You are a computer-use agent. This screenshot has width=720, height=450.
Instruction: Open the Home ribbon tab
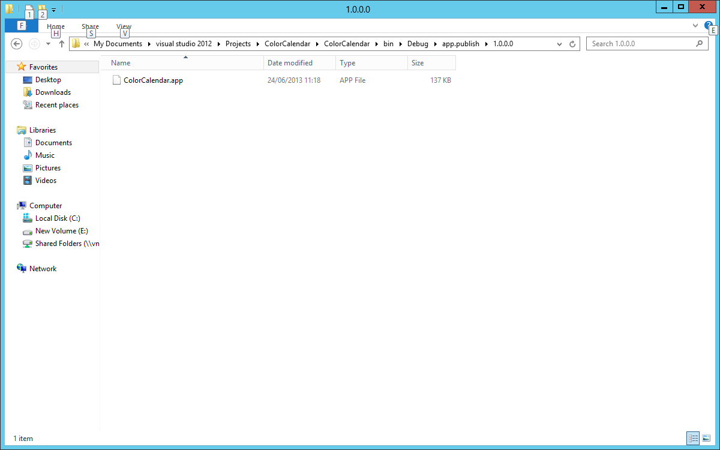pyautogui.click(x=56, y=26)
